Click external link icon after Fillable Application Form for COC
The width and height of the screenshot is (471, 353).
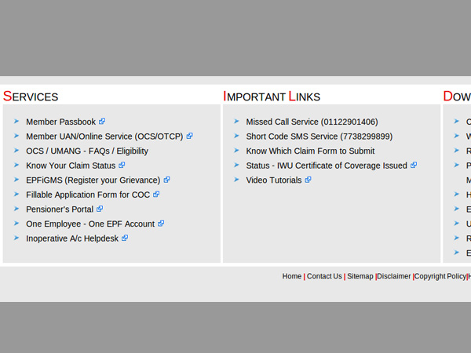pyautogui.click(x=156, y=195)
